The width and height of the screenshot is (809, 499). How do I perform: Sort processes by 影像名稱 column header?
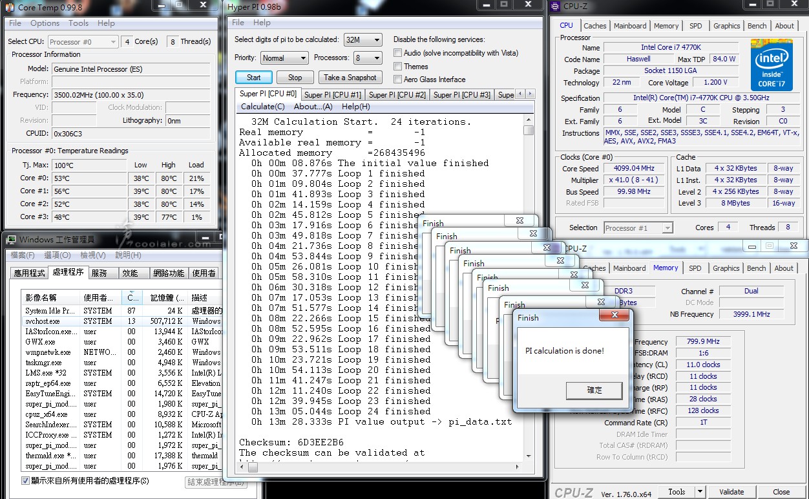[x=51, y=298]
